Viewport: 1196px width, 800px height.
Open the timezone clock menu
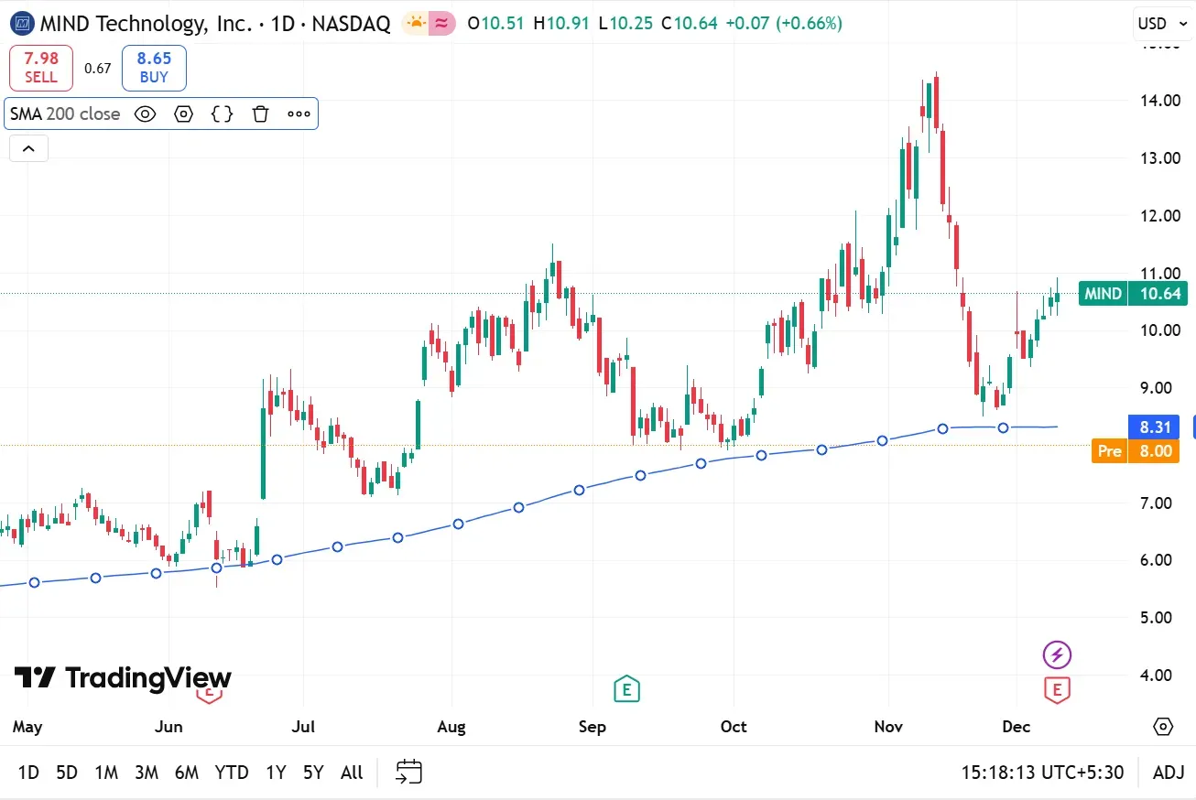pyautogui.click(x=1042, y=773)
